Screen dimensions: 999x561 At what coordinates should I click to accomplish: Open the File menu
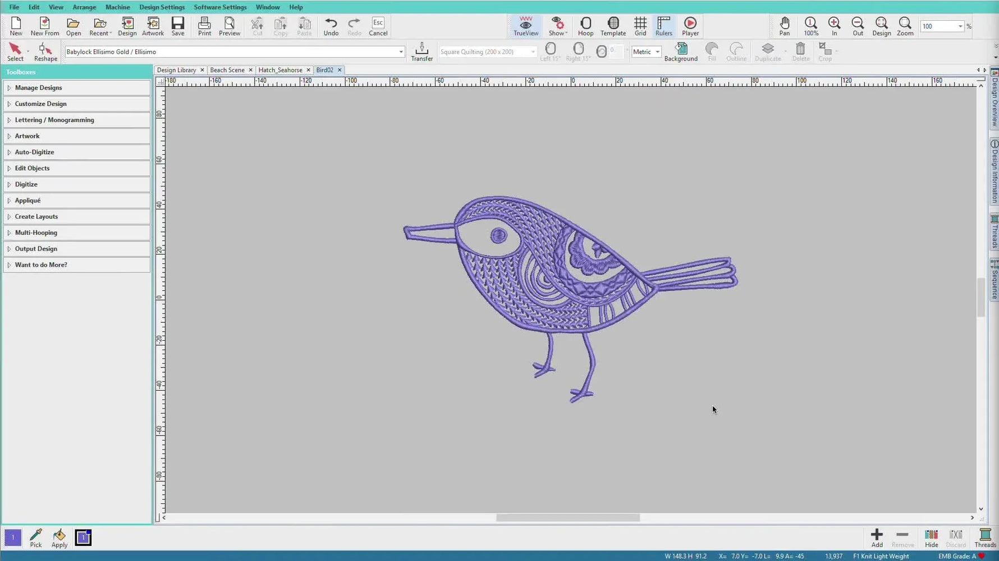point(14,7)
